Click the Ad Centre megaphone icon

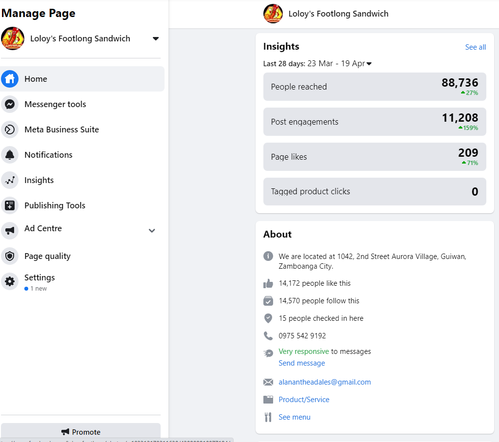[x=10, y=231]
